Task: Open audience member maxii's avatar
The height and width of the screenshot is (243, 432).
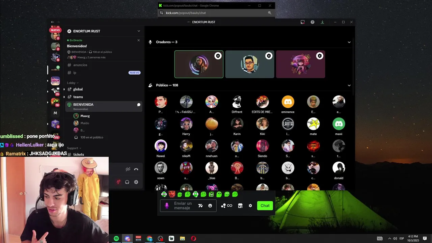Action: pyautogui.click(x=339, y=124)
